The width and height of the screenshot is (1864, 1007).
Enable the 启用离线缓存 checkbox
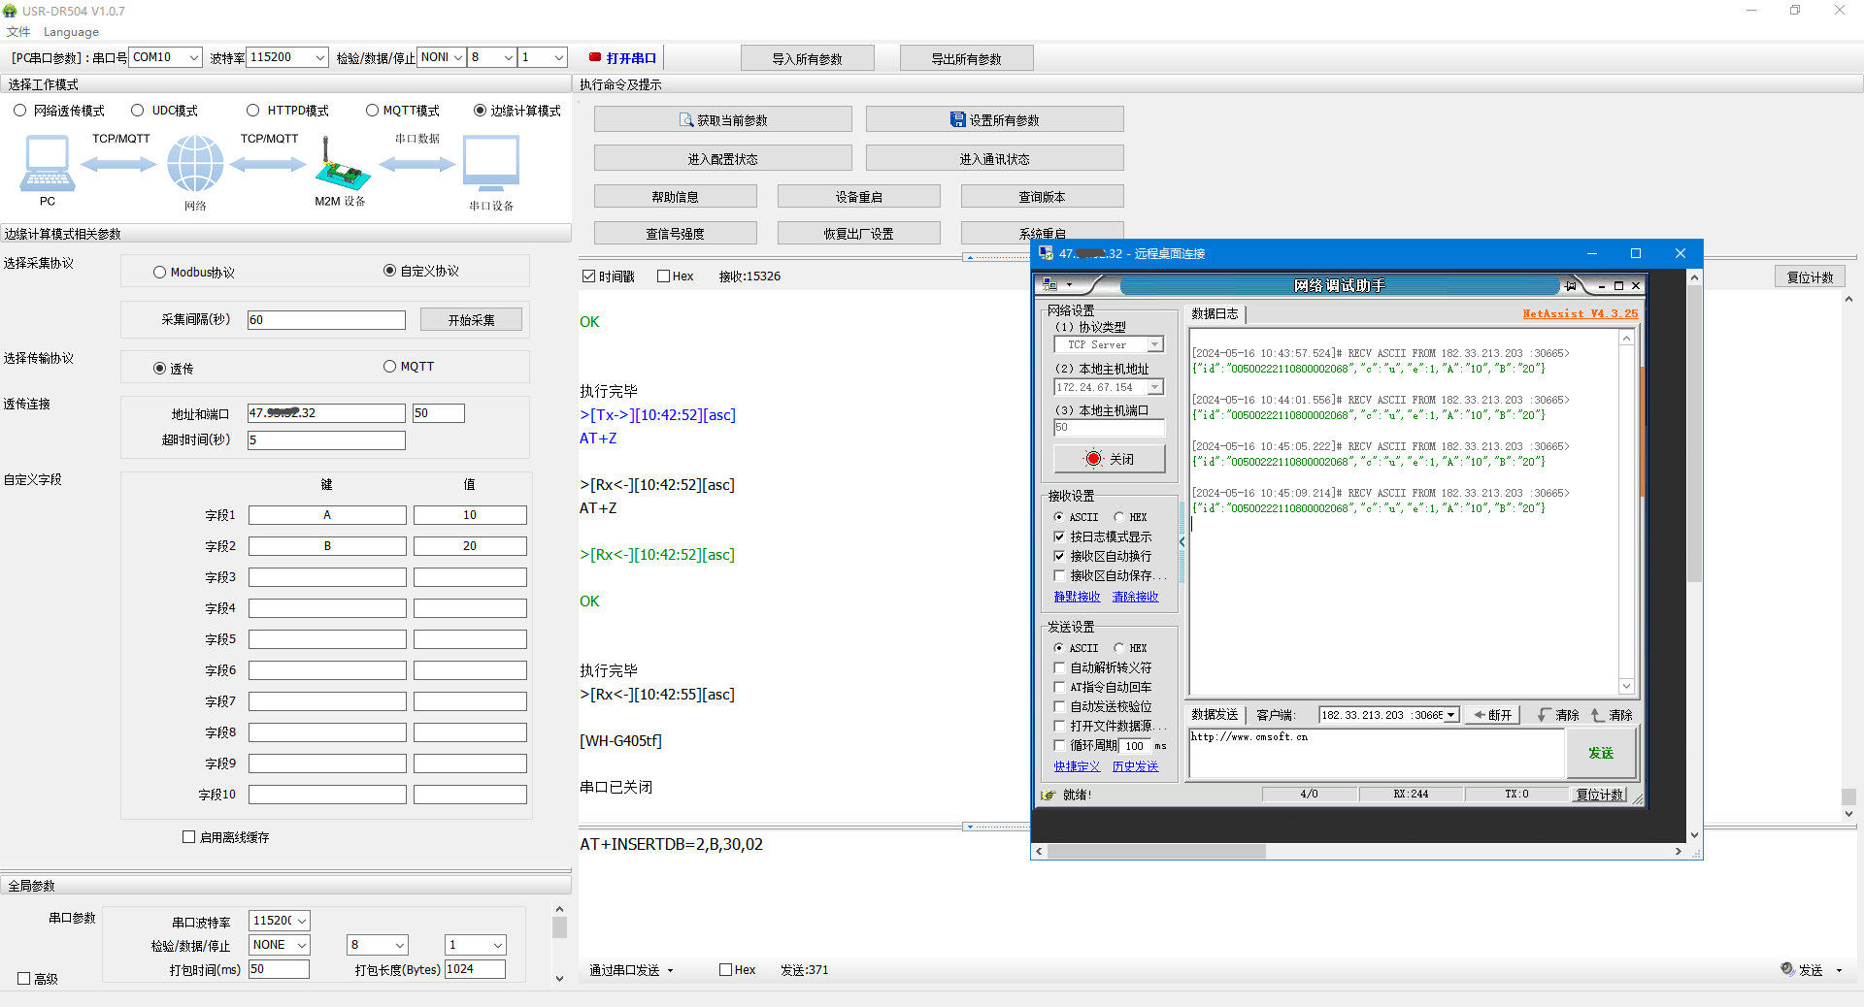(x=189, y=836)
